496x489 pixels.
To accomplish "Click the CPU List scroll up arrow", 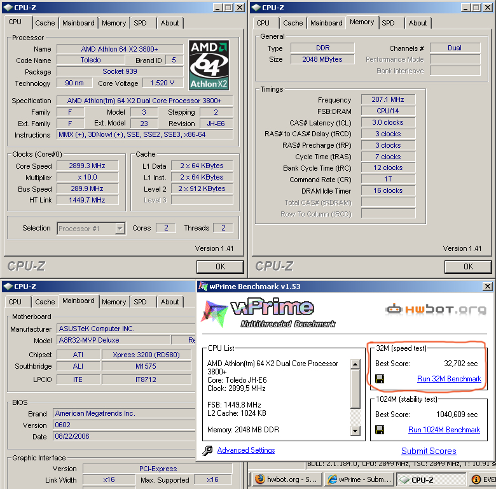I will pos(355,364).
